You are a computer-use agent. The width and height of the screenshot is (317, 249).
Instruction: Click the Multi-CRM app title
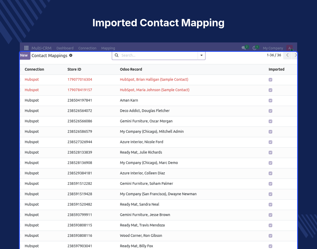41,48
